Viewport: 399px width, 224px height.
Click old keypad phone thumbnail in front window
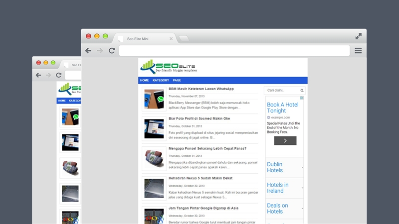(154, 158)
